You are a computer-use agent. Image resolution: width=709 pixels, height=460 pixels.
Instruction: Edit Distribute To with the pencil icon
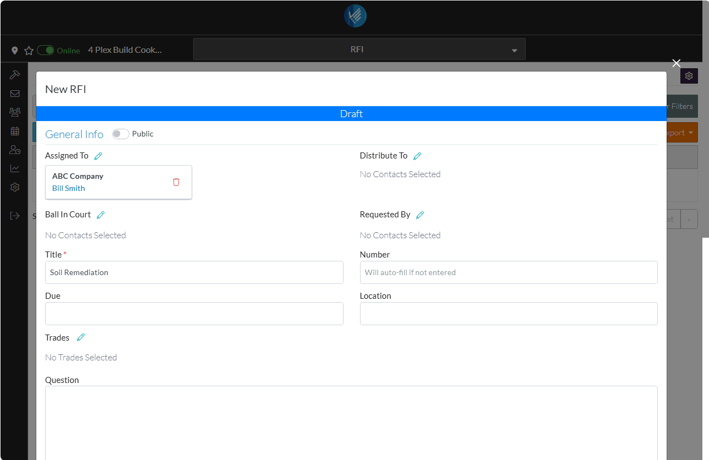click(x=417, y=156)
